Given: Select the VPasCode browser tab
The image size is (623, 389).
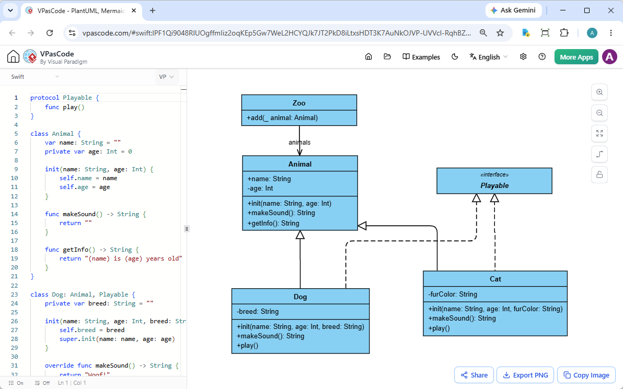Looking at the screenshot, I should (x=82, y=11).
